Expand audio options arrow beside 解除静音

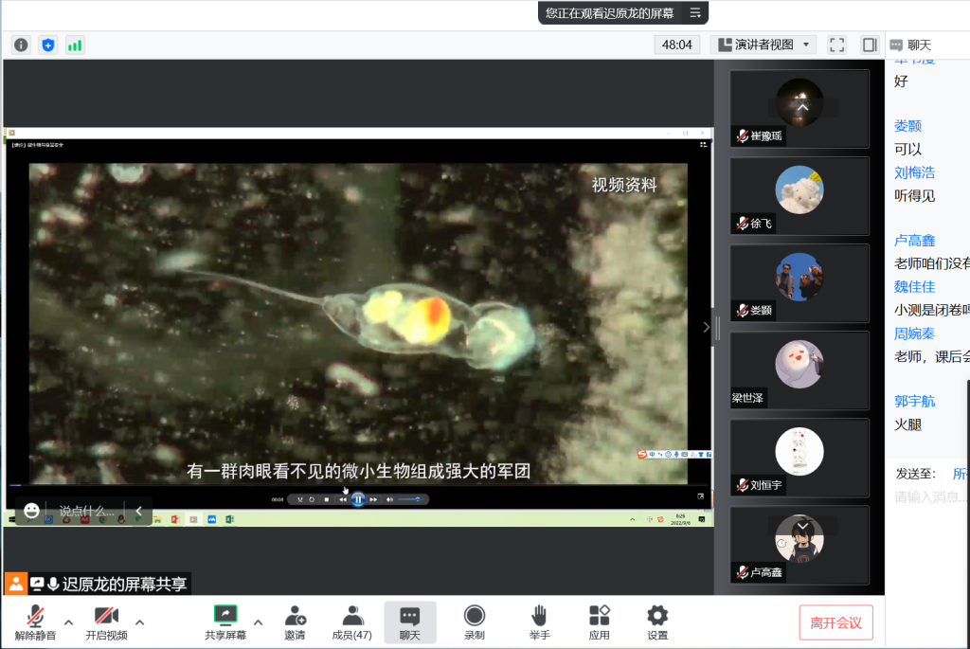pyautogui.click(x=68, y=622)
